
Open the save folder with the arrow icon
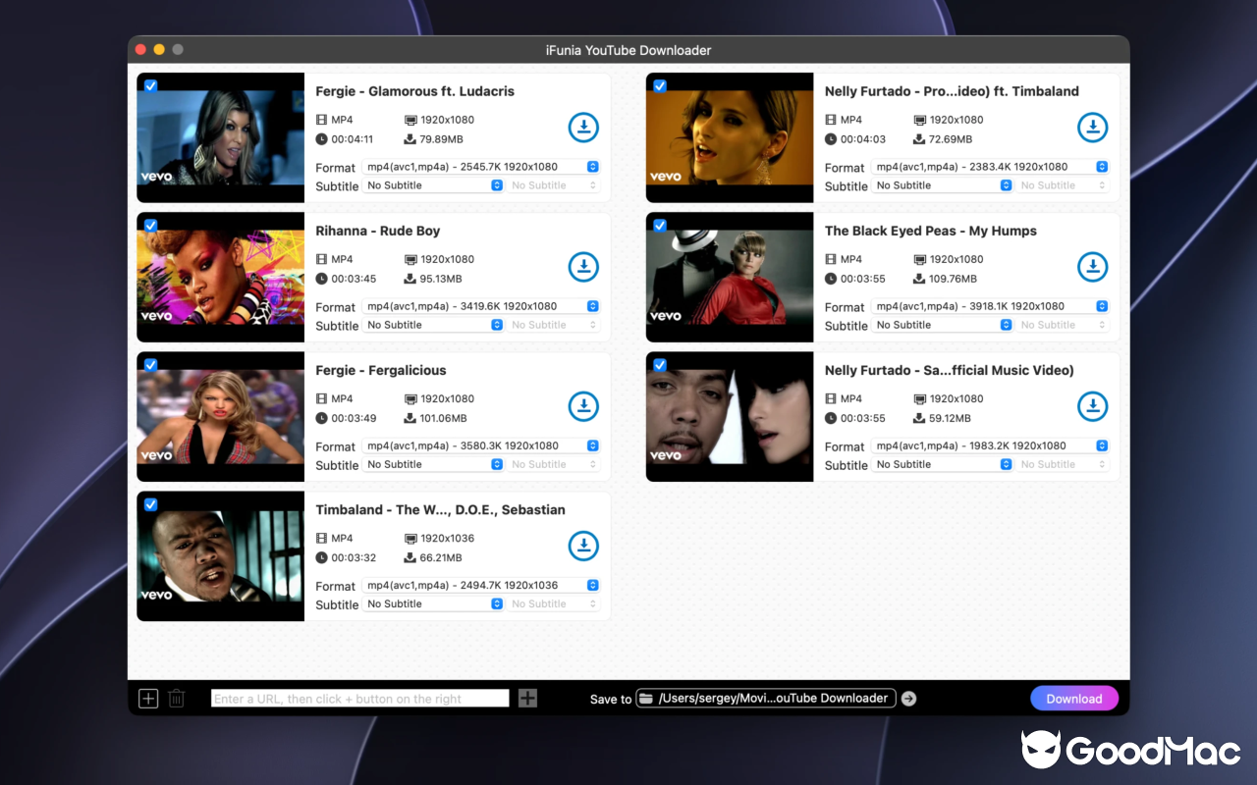[908, 699]
